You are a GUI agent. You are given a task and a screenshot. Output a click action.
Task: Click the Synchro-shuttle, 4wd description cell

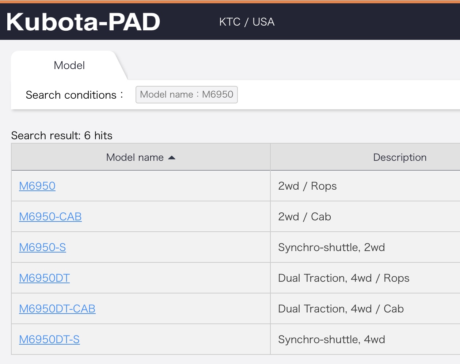click(331, 340)
